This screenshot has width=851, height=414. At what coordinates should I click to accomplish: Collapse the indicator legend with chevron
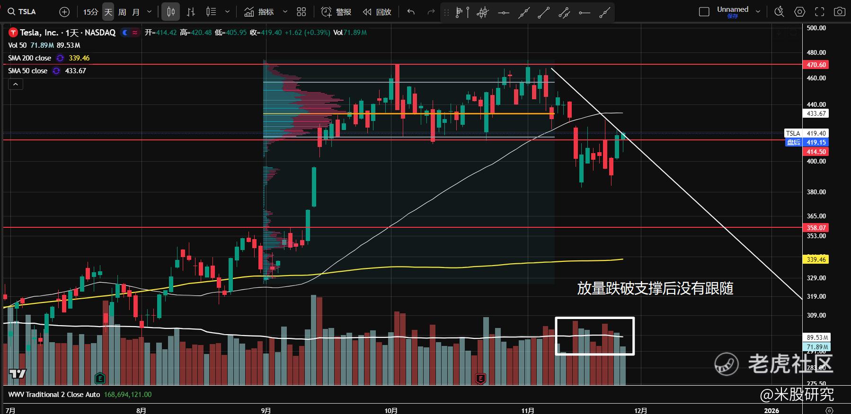(16, 84)
